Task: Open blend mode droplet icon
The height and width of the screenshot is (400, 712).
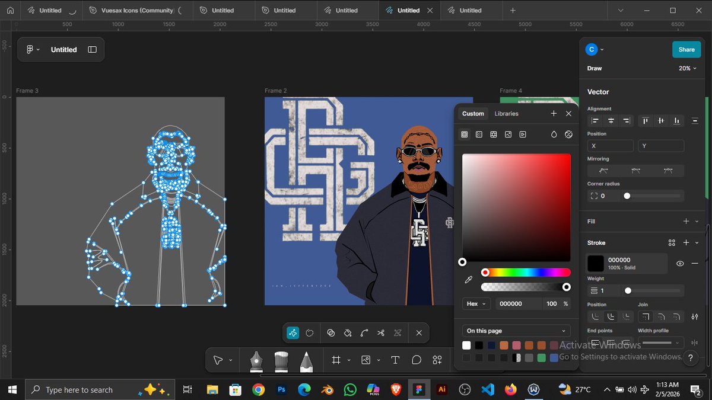Action: coord(554,135)
